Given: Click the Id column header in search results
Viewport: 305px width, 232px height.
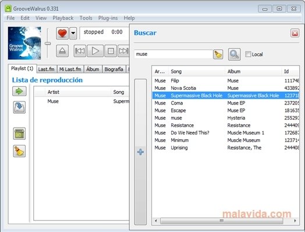Looking at the screenshot, I should (290, 71).
